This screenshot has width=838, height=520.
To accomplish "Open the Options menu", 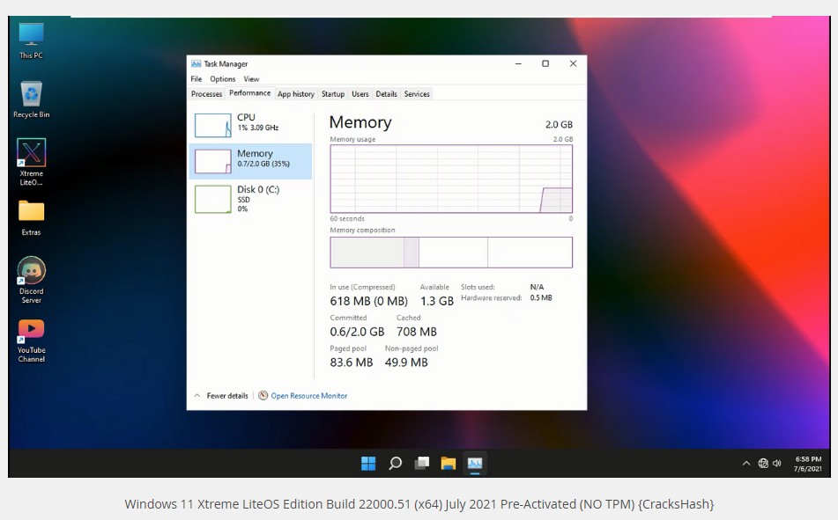I will point(222,79).
